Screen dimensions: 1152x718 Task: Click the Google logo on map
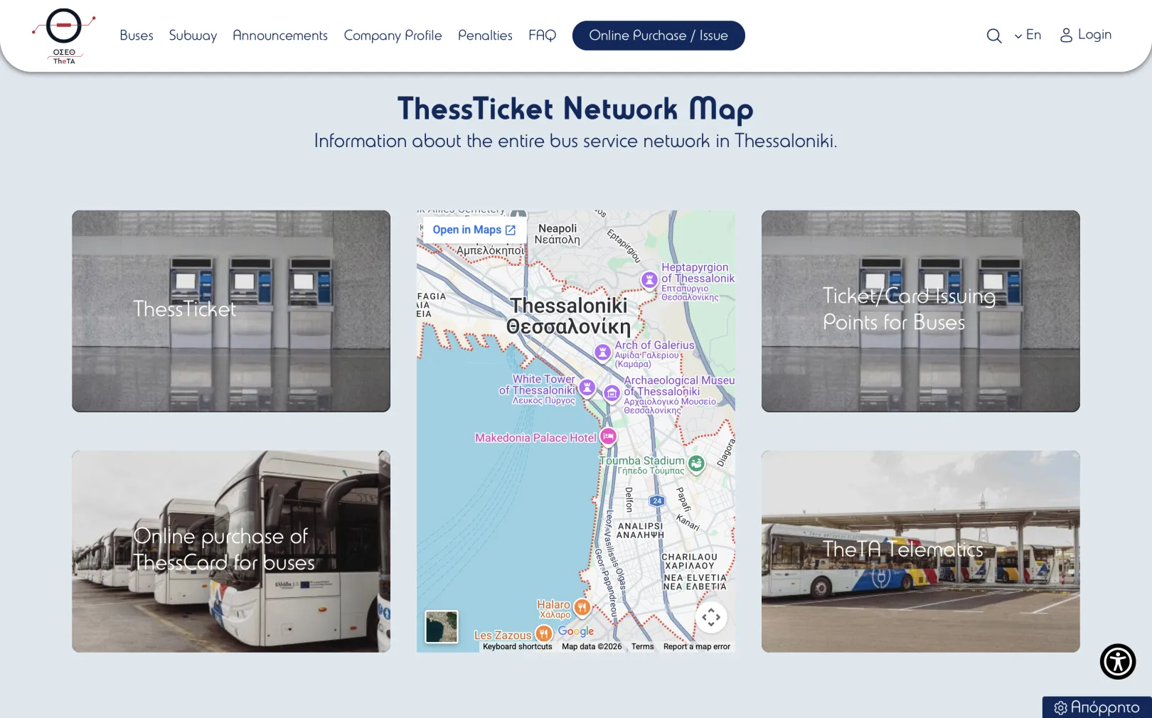pos(576,631)
